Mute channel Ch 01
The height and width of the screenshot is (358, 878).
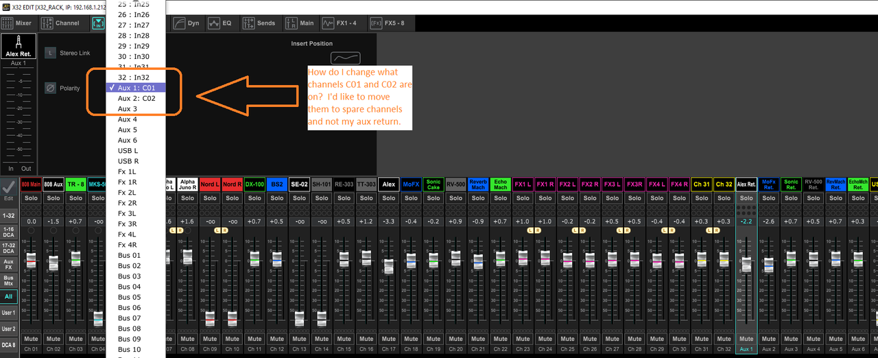pyautogui.click(x=32, y=339)
